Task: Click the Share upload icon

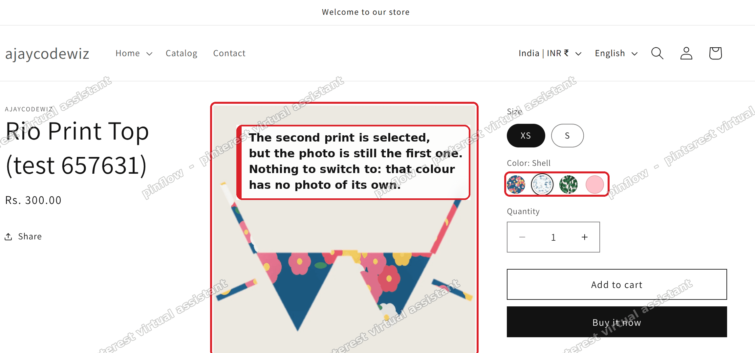Action: pyautogui.click(x=9, y=236)
